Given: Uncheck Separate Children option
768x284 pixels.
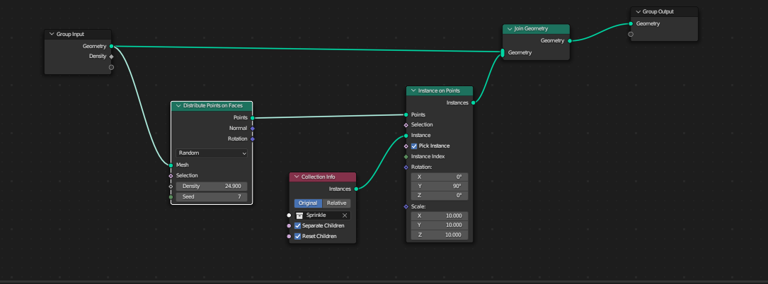Looking at the screenshot, I should 298,226.
